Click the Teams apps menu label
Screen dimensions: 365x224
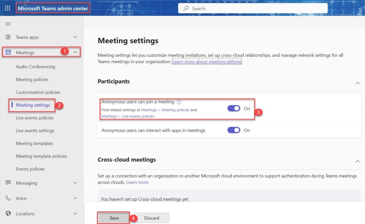tap(27, 37)
